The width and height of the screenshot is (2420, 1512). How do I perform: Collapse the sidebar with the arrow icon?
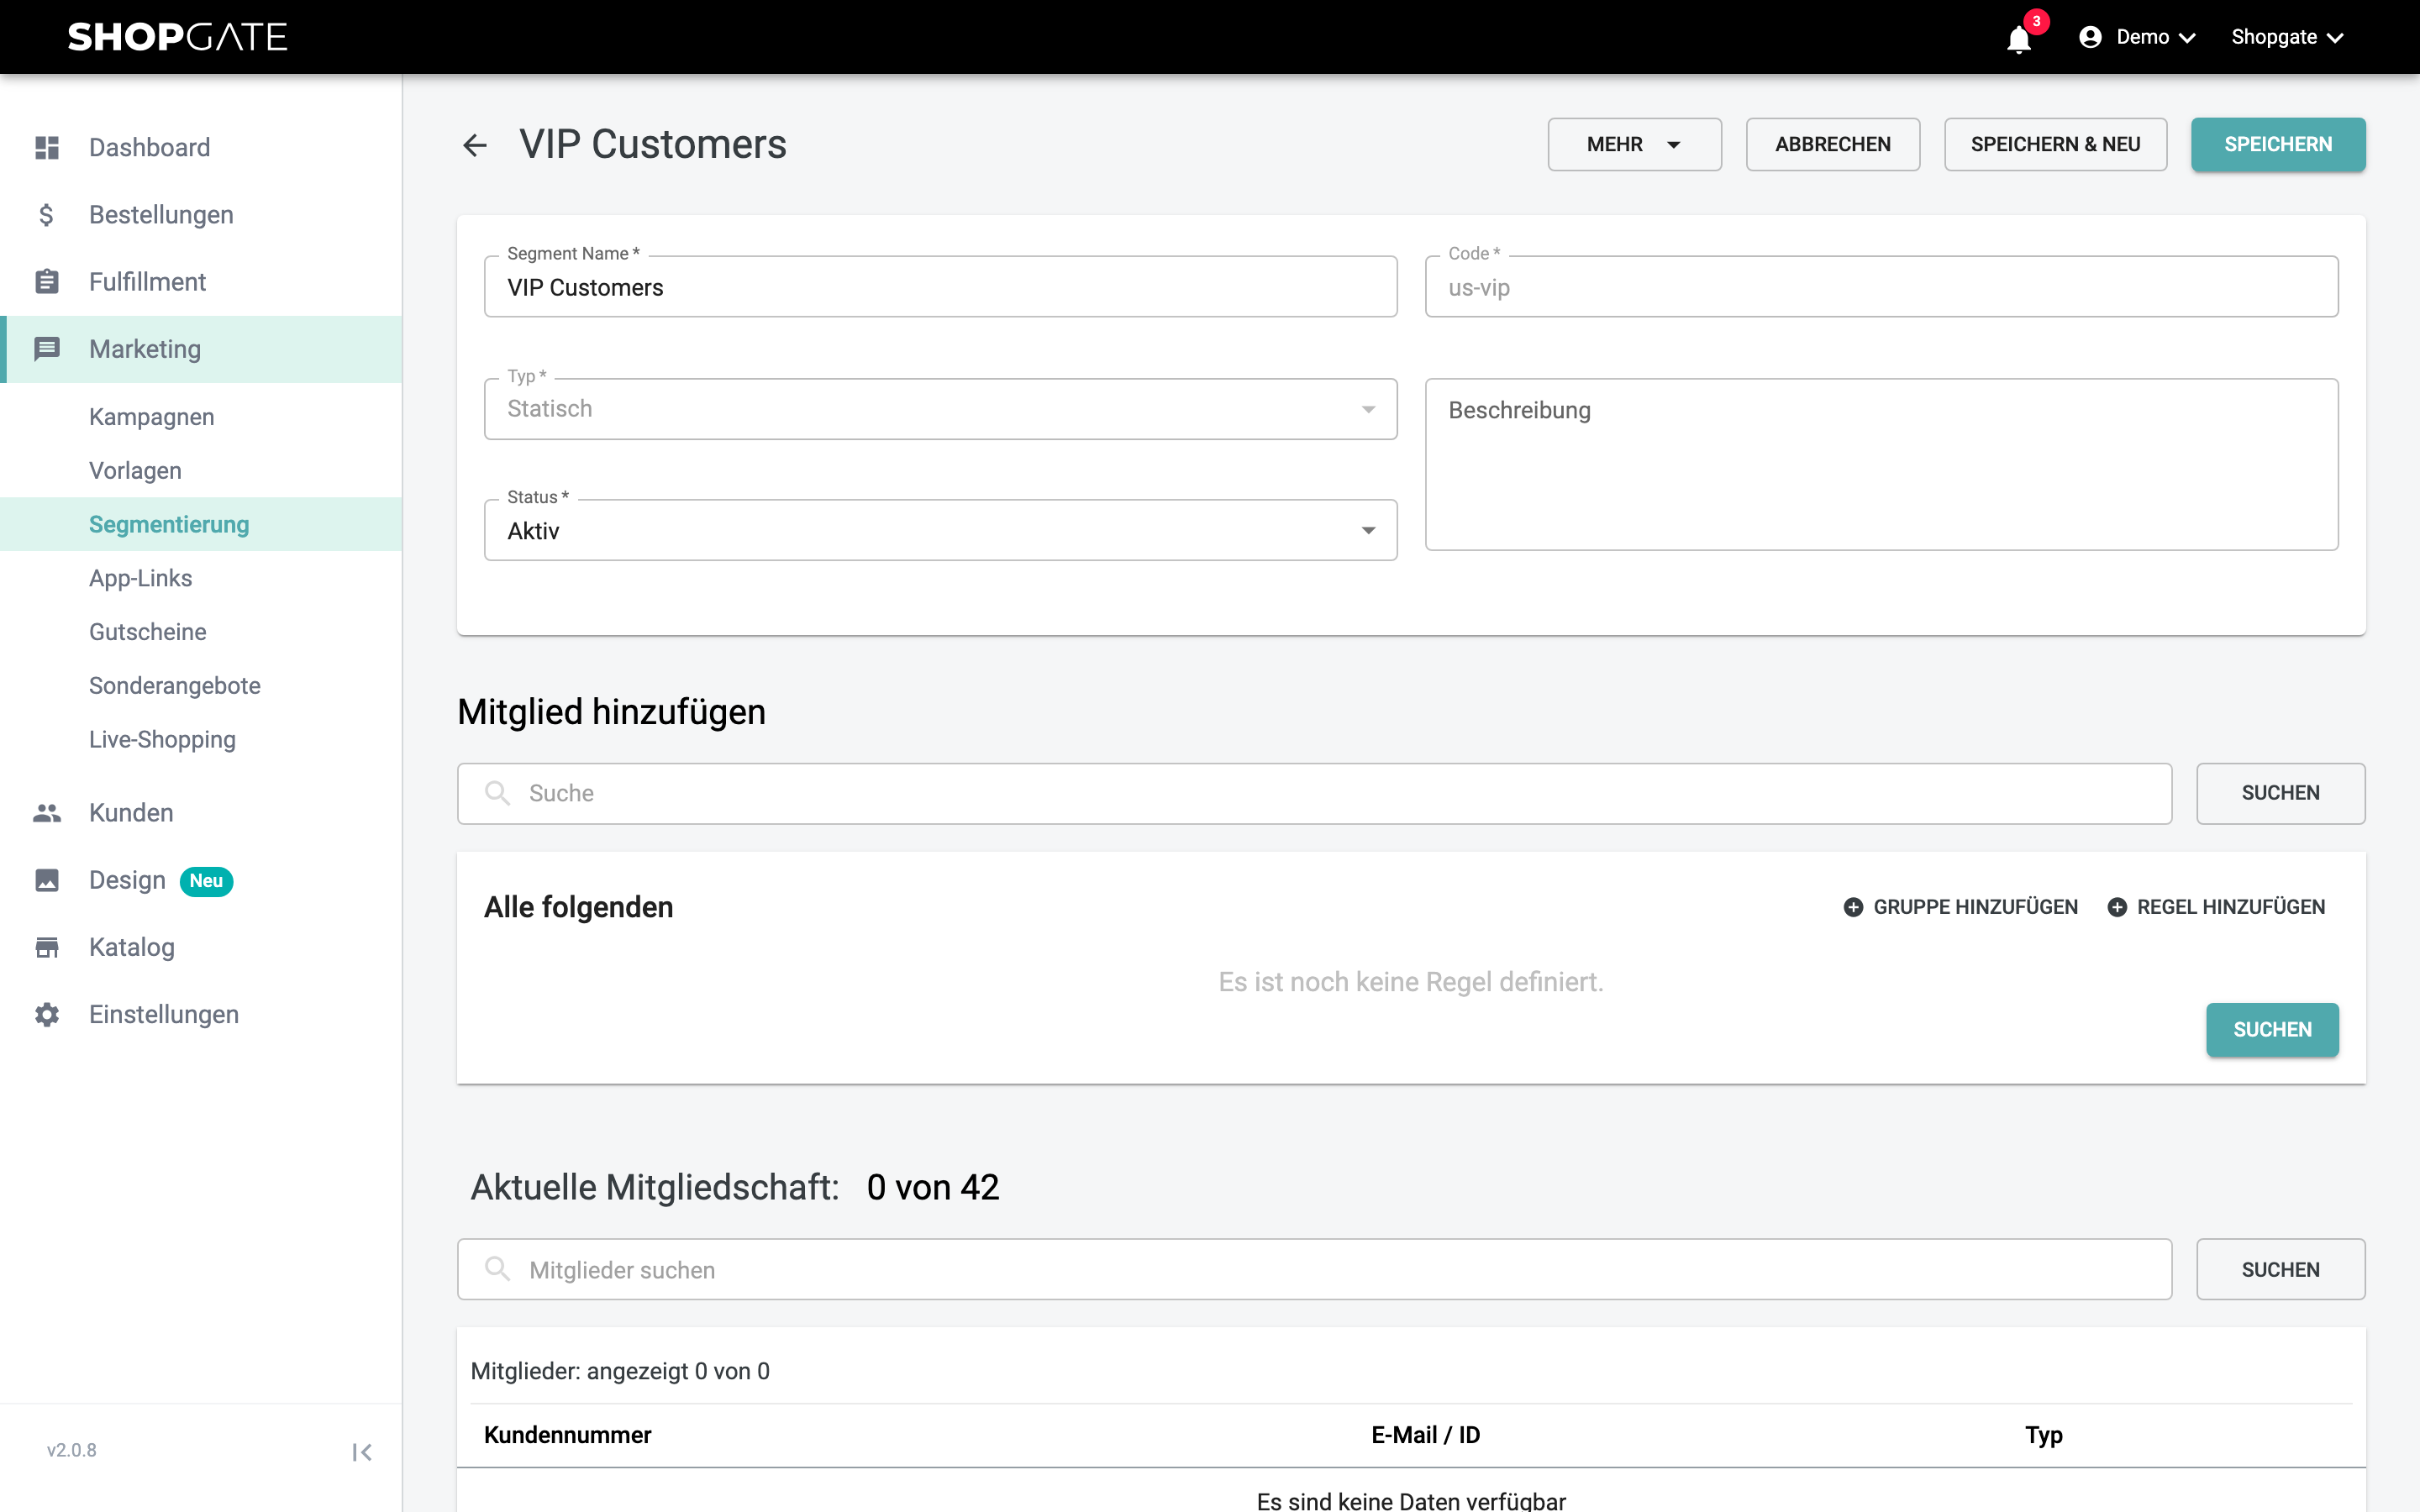click(x=362, y=1451)
